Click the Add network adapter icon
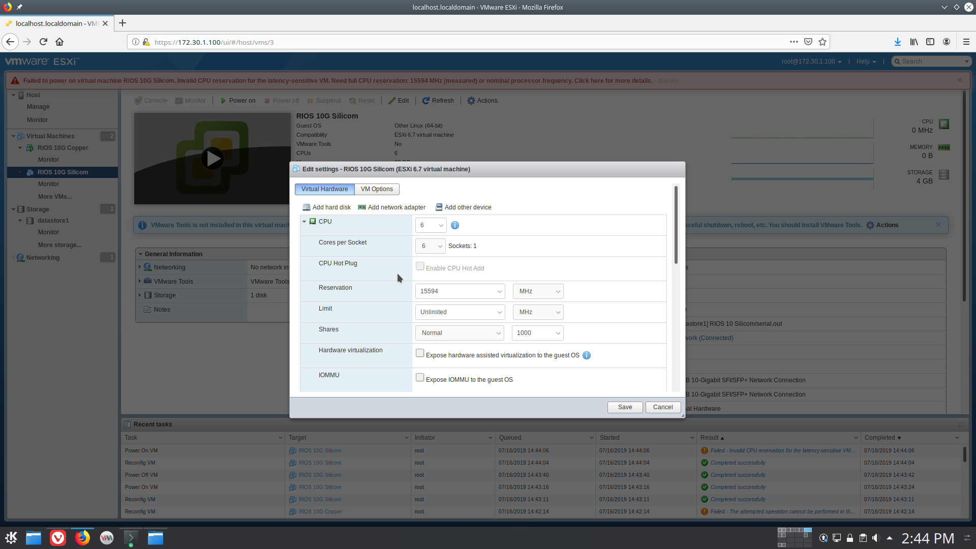 pos(362,207)
